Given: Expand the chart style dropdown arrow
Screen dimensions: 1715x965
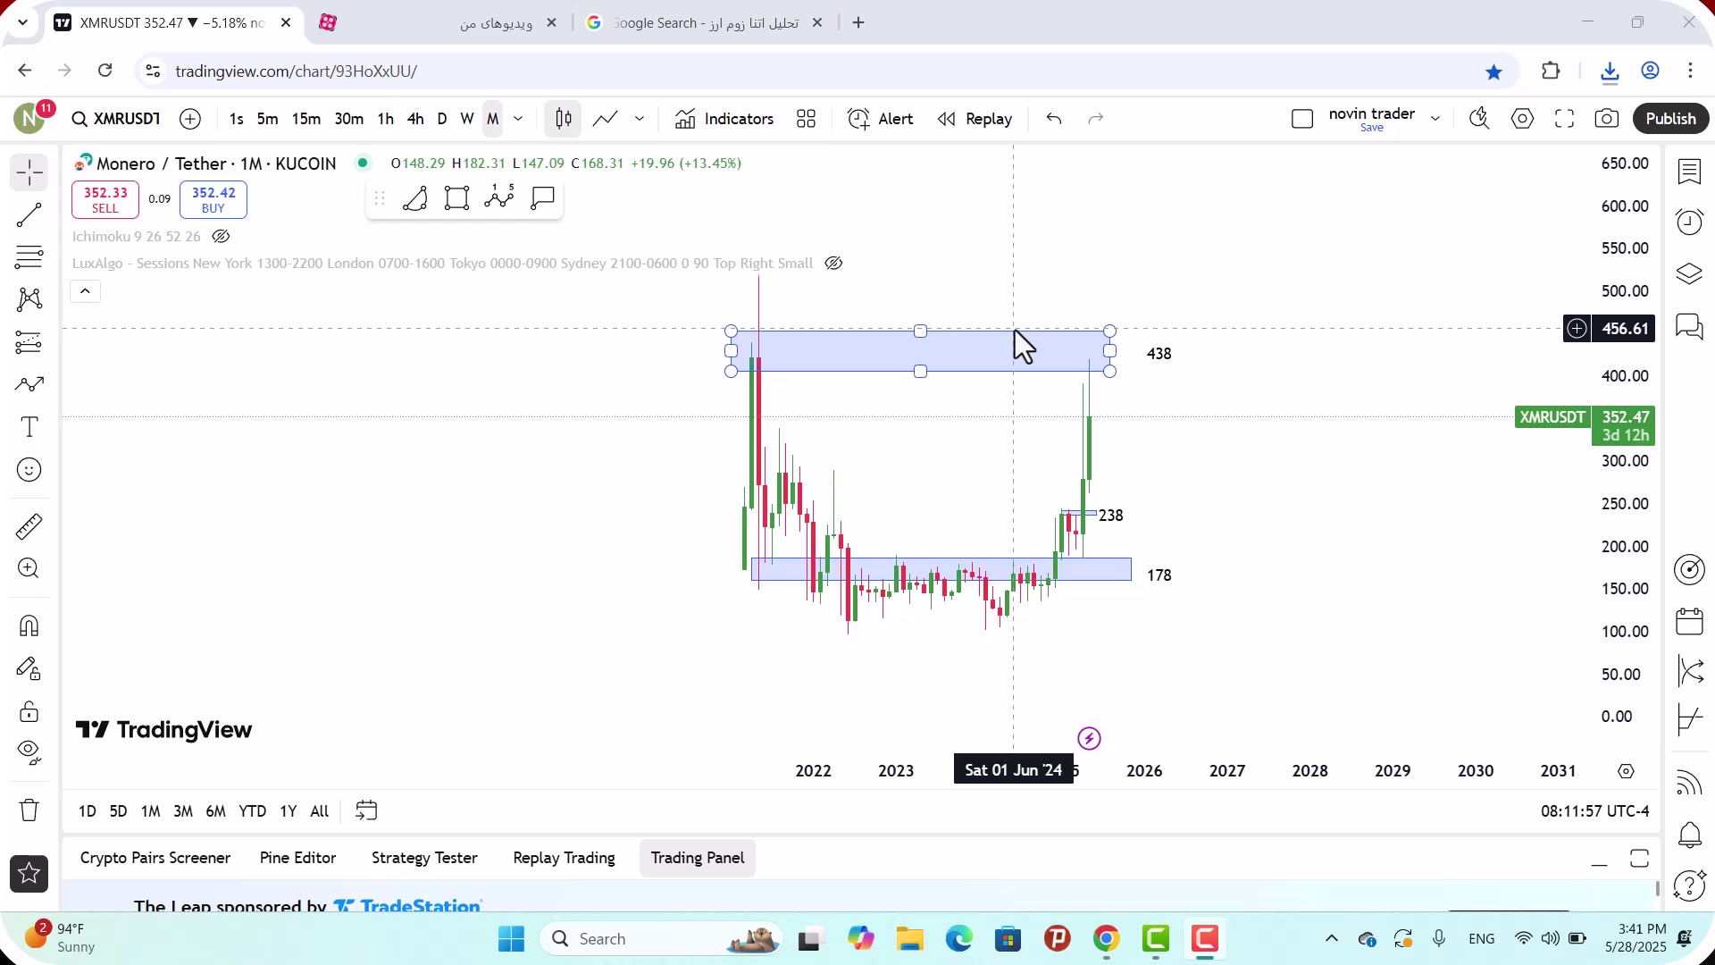Looking at the screenshot, I should [x=640, y=119].
